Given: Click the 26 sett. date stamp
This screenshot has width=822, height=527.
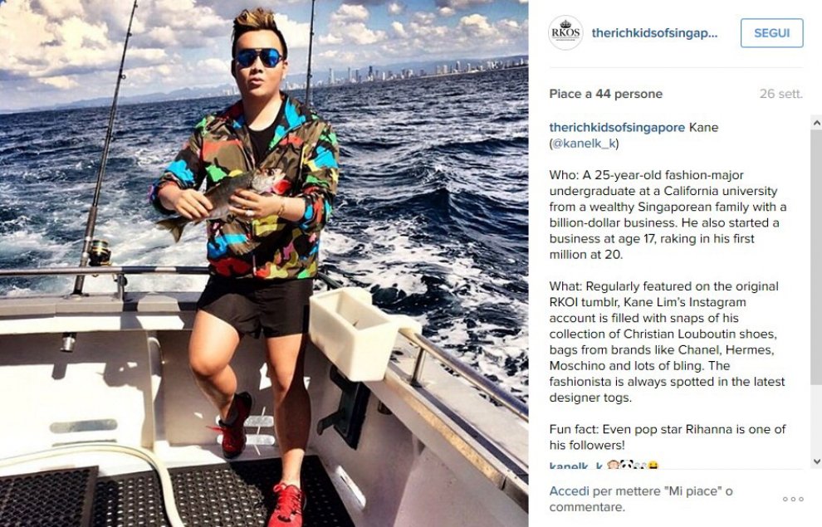Looking at the screenshot, I should tap(781, 94).
